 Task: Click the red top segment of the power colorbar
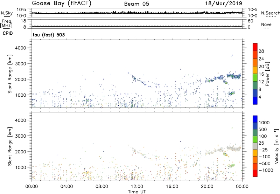pos(255,47)
